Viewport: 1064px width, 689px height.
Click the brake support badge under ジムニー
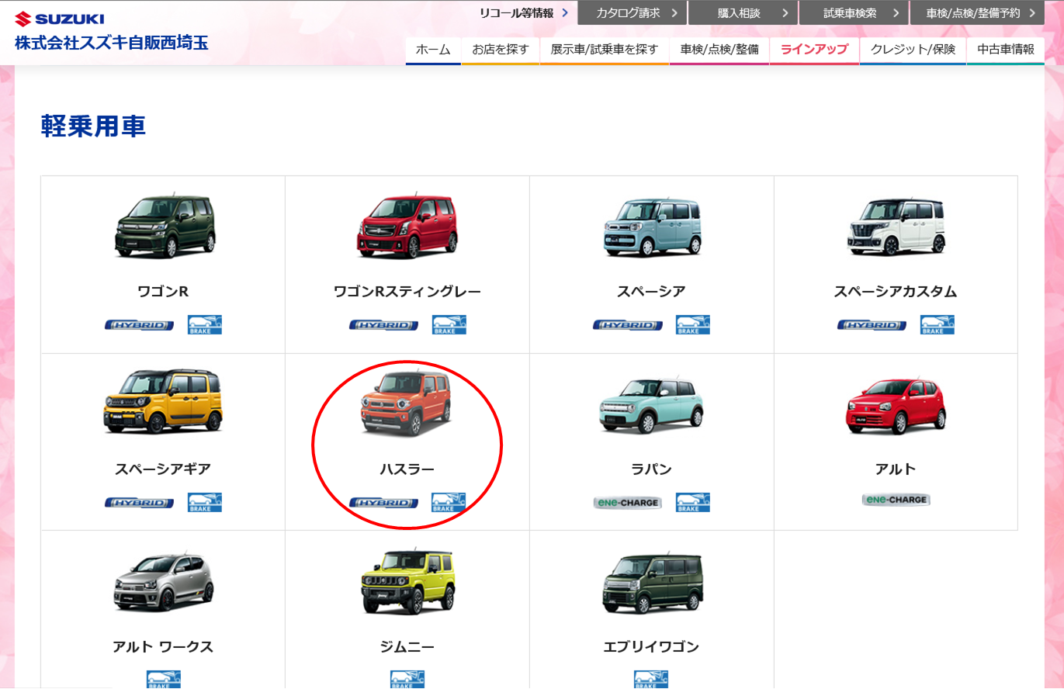click(x=407, y=680)
